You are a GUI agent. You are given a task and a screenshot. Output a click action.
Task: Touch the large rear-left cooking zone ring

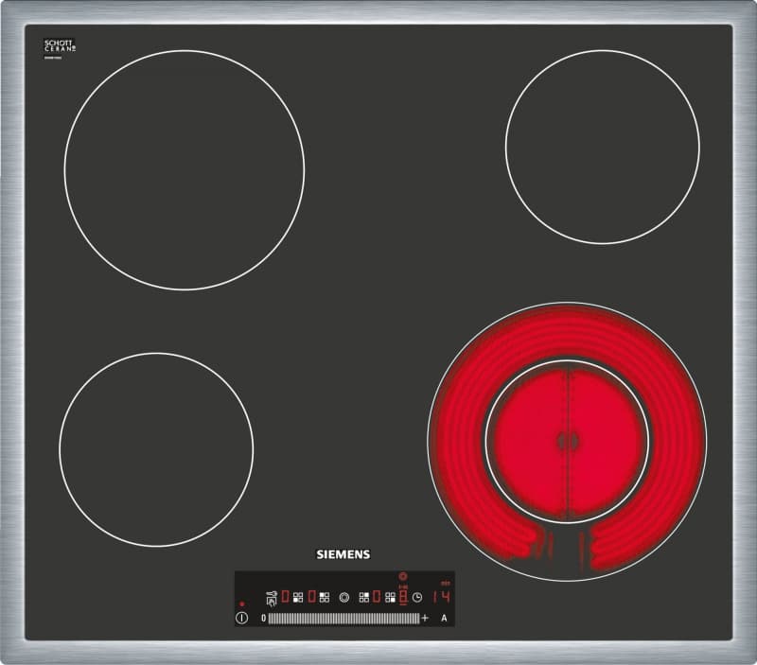(x=185, y=170)
